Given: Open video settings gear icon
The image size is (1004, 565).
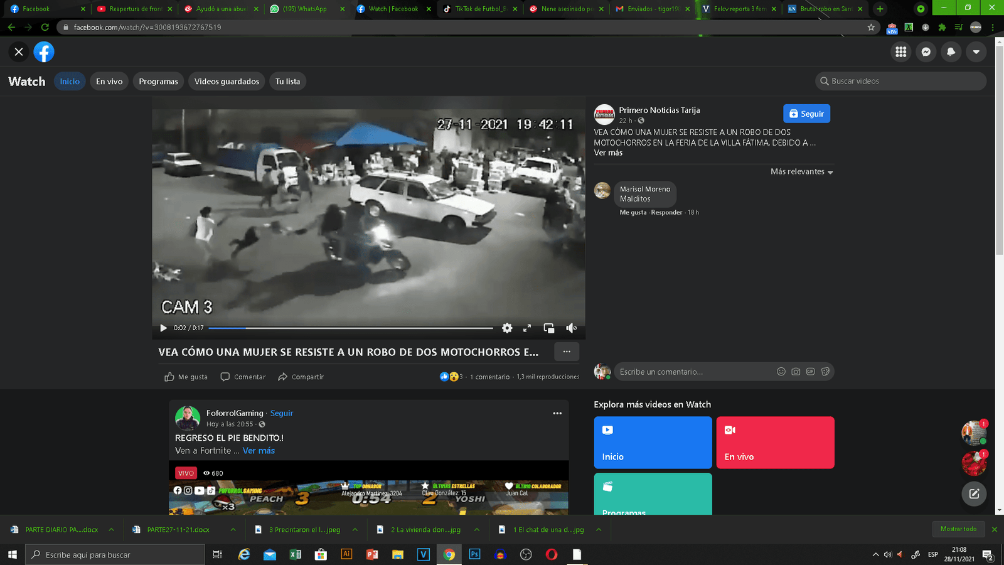Looking at the screenshot, I should (x=507, y=328).
